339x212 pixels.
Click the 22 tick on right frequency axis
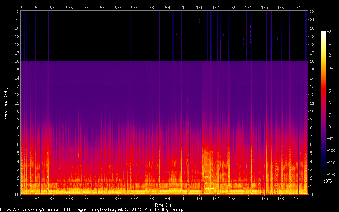pos(312,11)
